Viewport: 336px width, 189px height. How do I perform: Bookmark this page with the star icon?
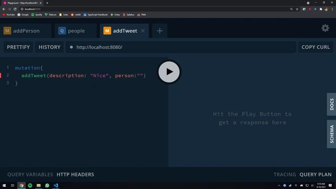tap(297, 9)
